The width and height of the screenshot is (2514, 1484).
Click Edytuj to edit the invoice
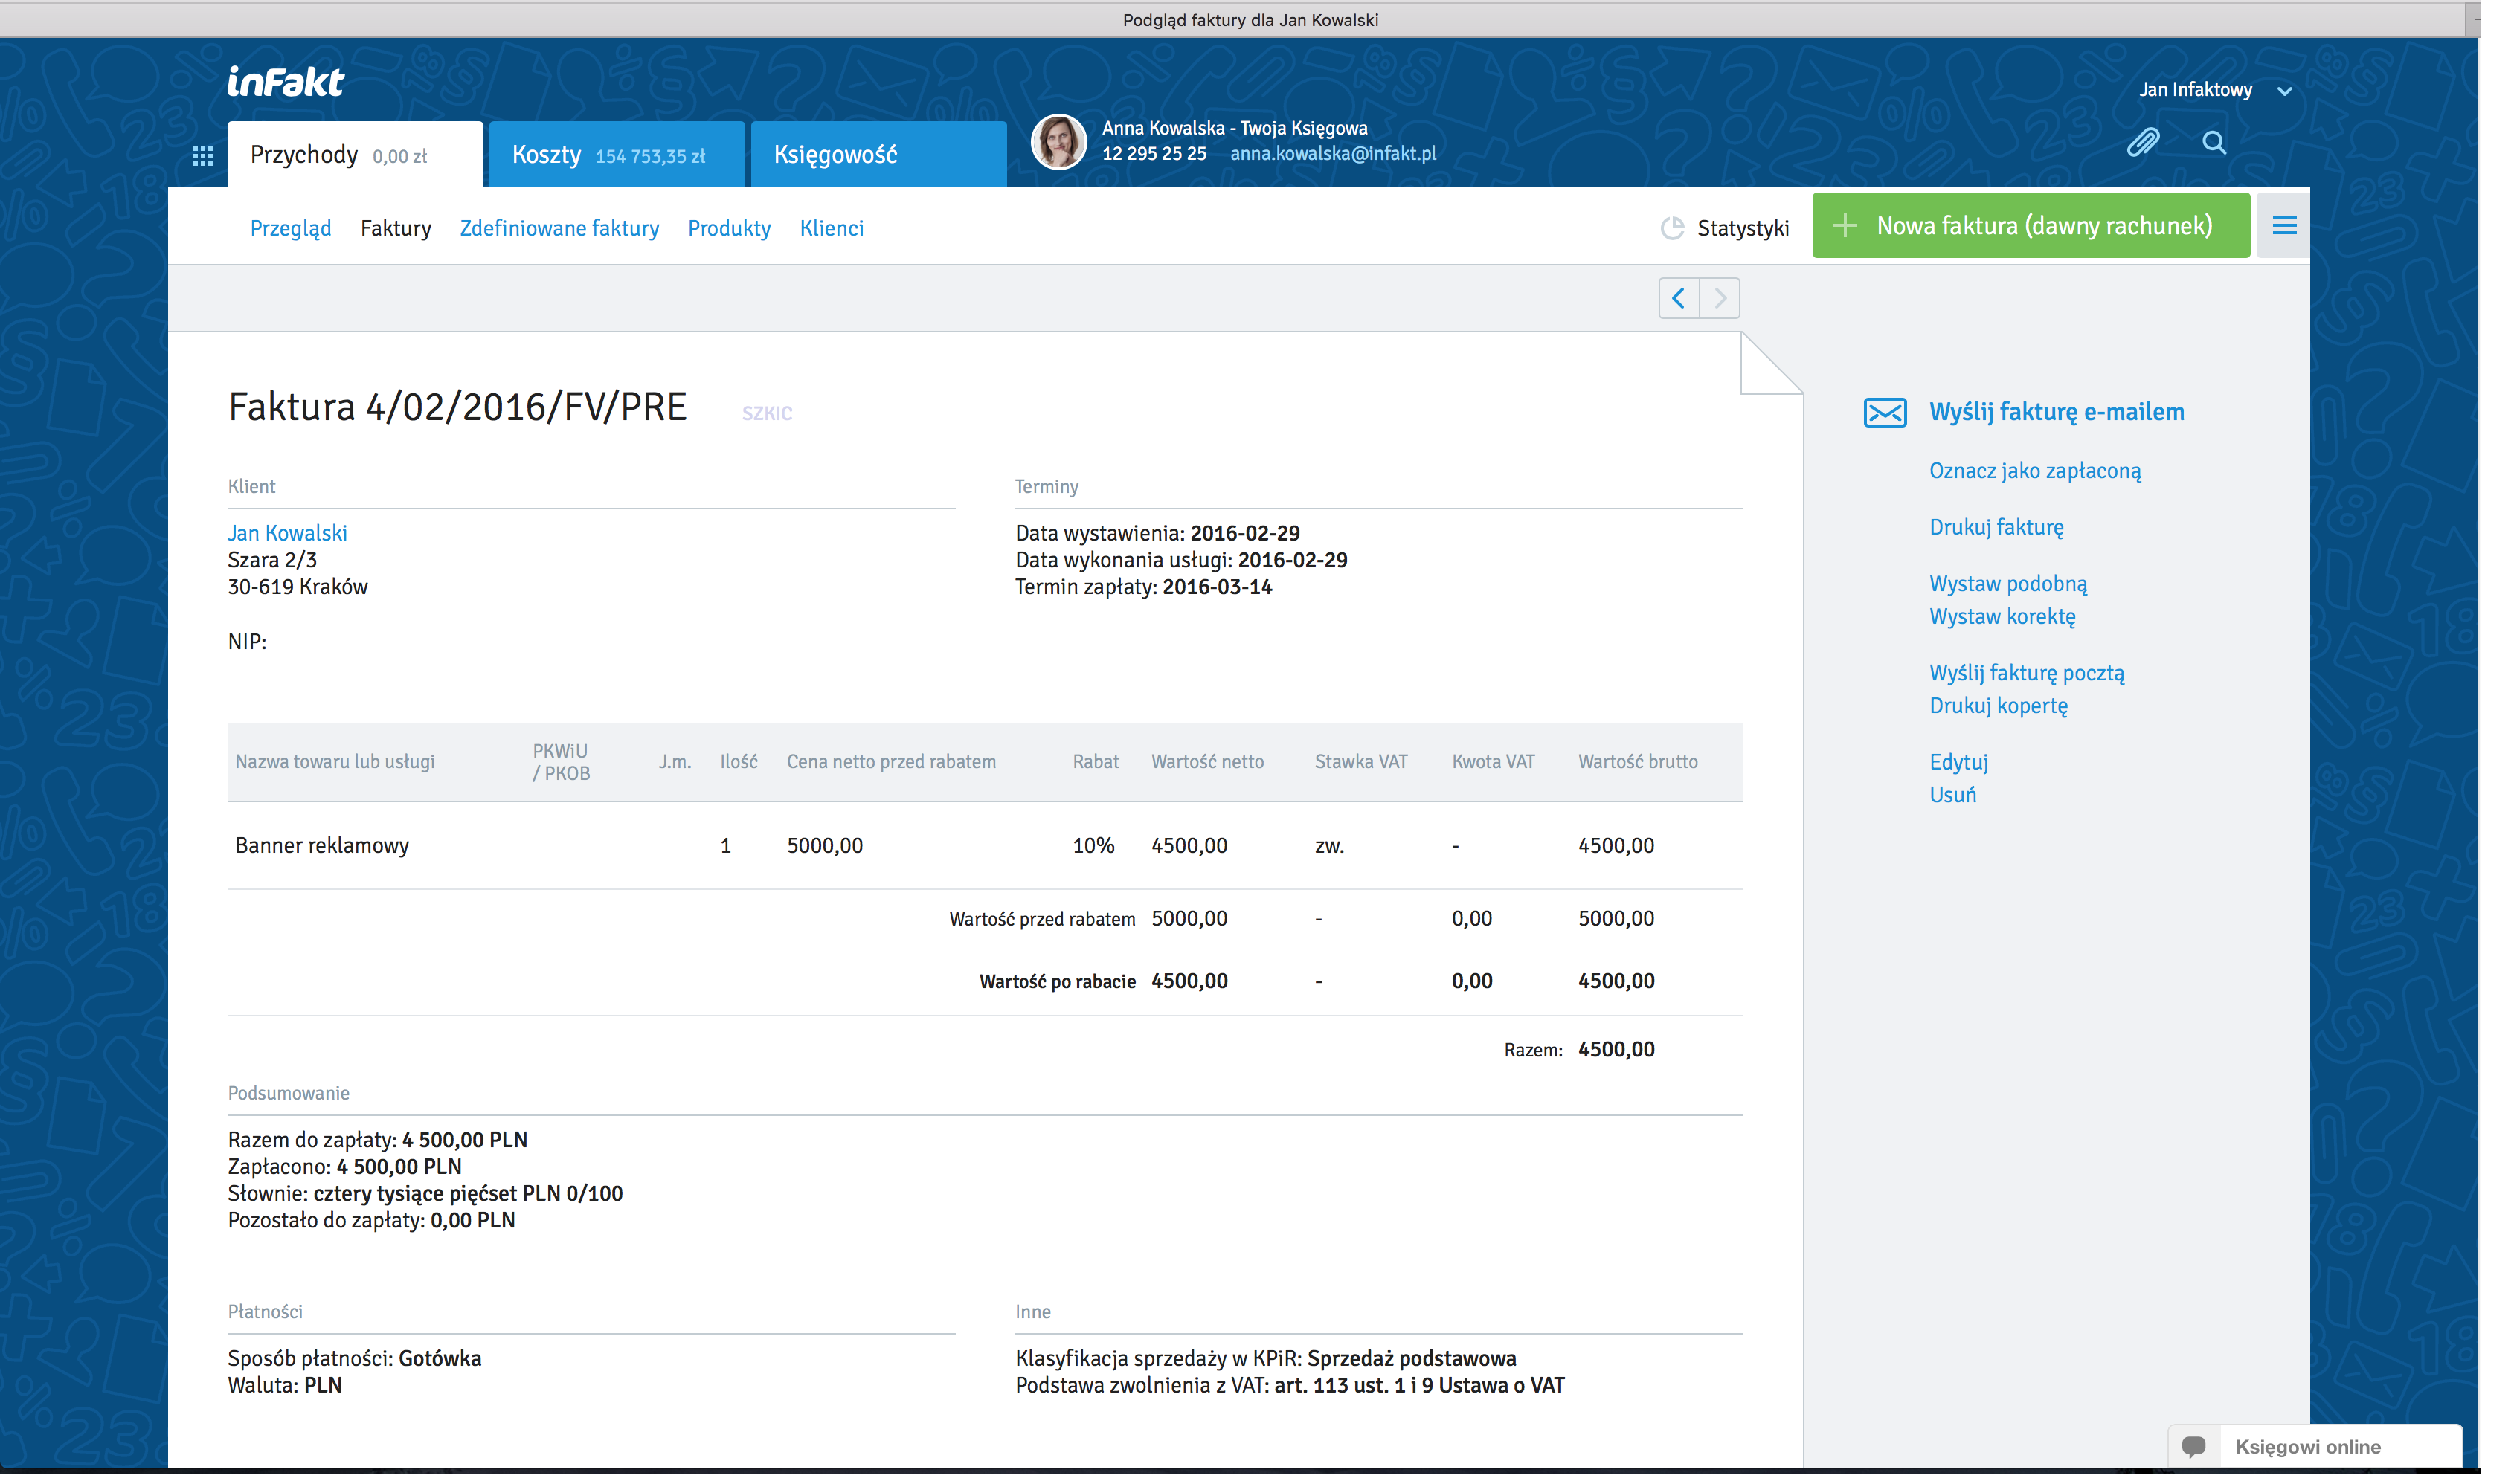(x=1958, y=763)
